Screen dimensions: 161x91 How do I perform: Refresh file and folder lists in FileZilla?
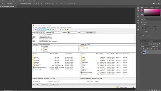(48, 30)
